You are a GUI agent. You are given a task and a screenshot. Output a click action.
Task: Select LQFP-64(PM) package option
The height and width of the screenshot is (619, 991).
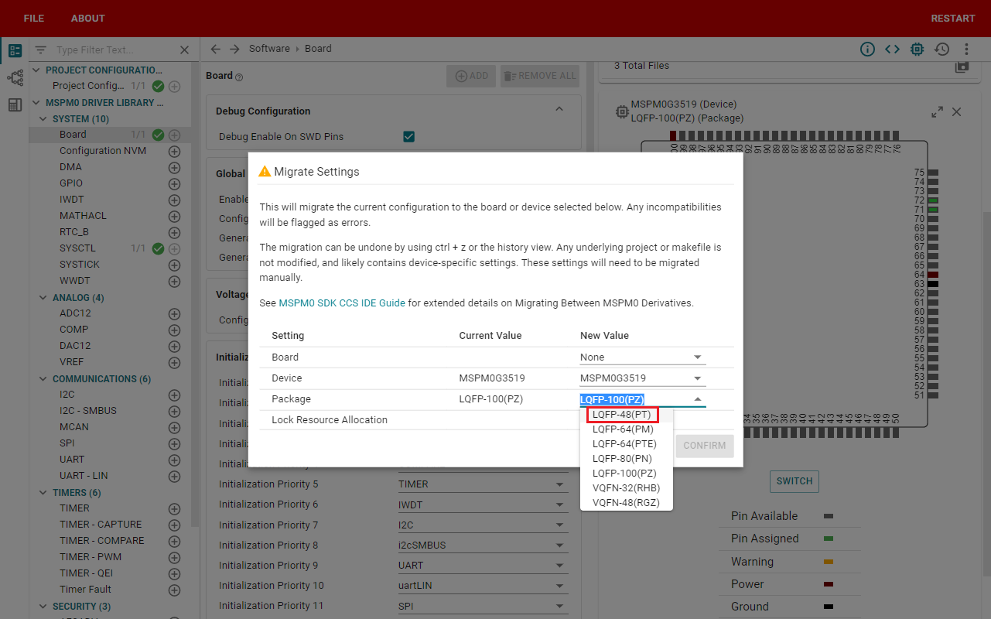click(x=627, y=429)
